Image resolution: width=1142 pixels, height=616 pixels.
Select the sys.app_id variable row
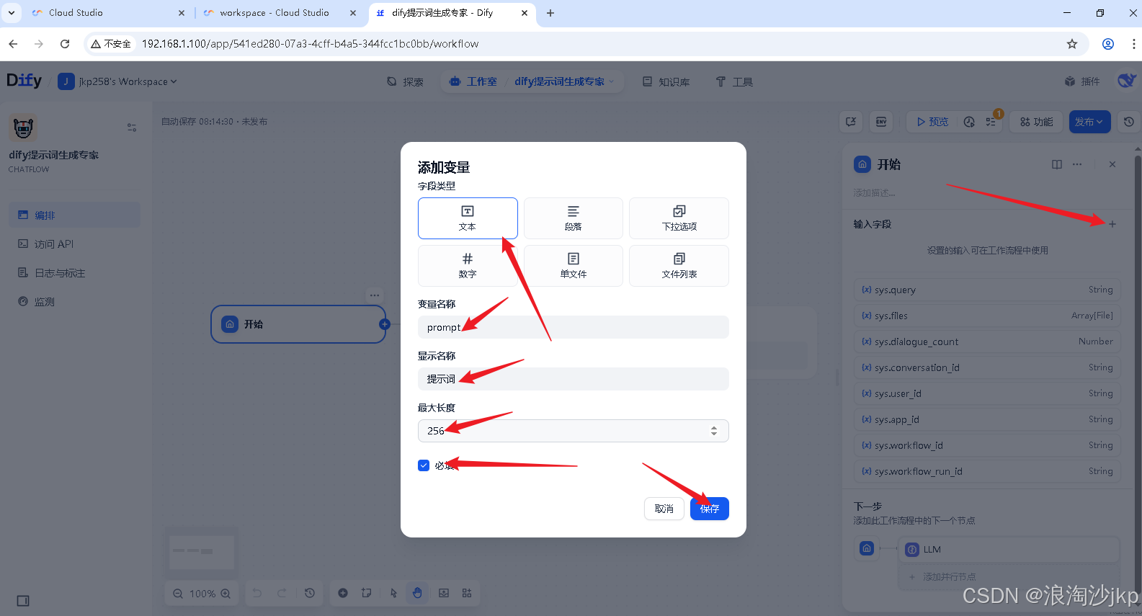(987, 419)
